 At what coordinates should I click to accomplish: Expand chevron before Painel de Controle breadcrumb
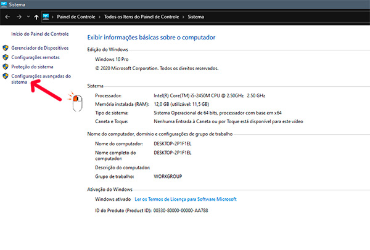52,17
